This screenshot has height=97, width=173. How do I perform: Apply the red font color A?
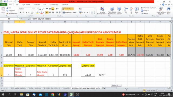point(42,13)
